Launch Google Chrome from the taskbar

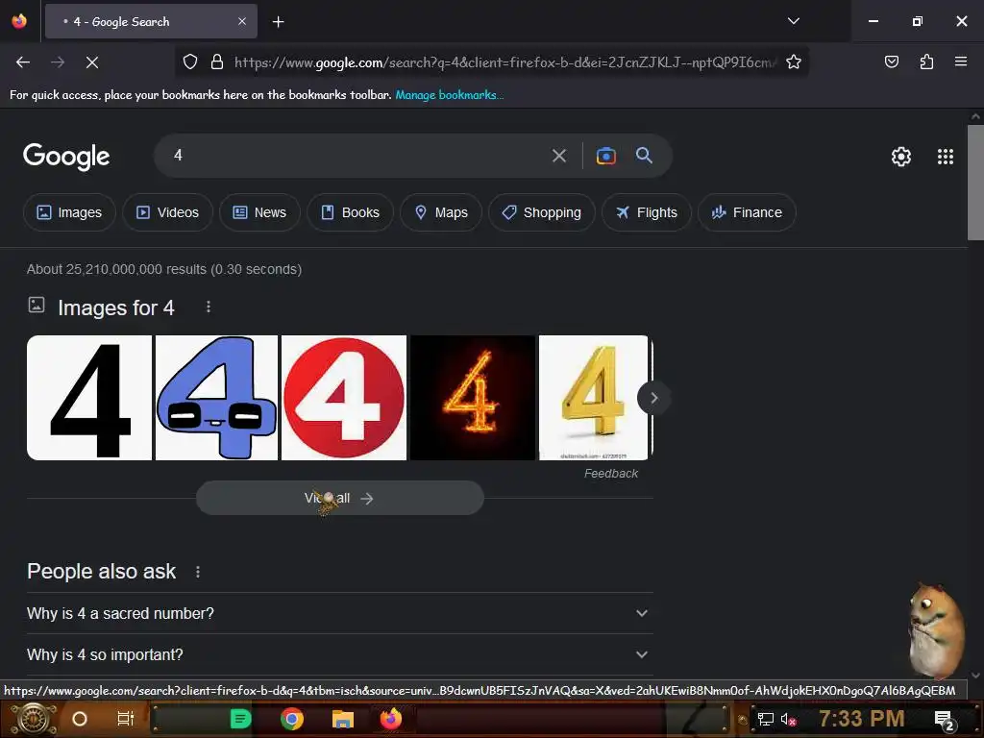click(292, 719)
